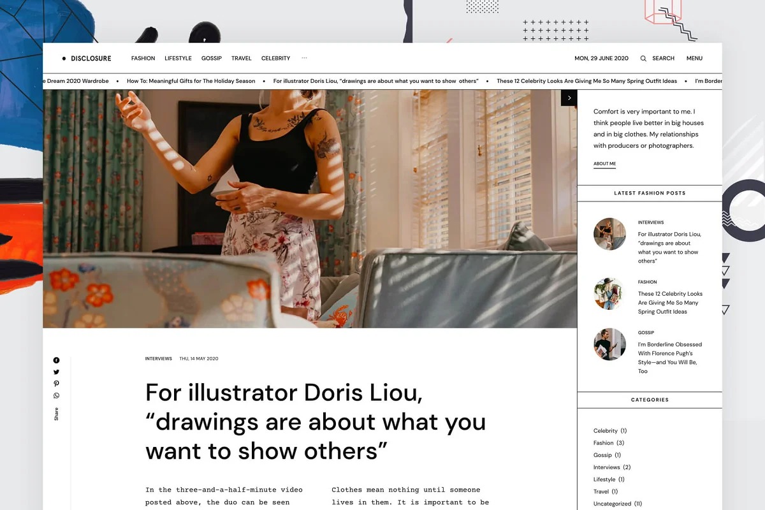Select Travel in the top navigation
Viewport: 765px width, 510px height.
[x=241, y=58]
